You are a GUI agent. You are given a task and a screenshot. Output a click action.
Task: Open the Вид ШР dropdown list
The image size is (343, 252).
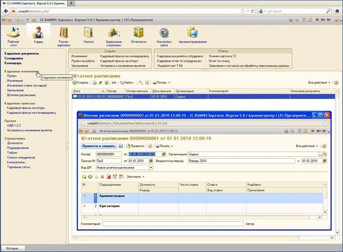151,167
